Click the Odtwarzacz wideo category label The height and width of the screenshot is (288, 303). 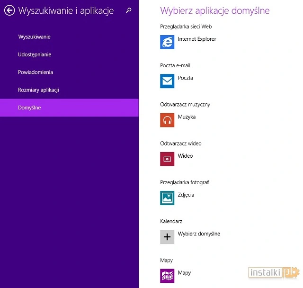(x=181, y=144)
